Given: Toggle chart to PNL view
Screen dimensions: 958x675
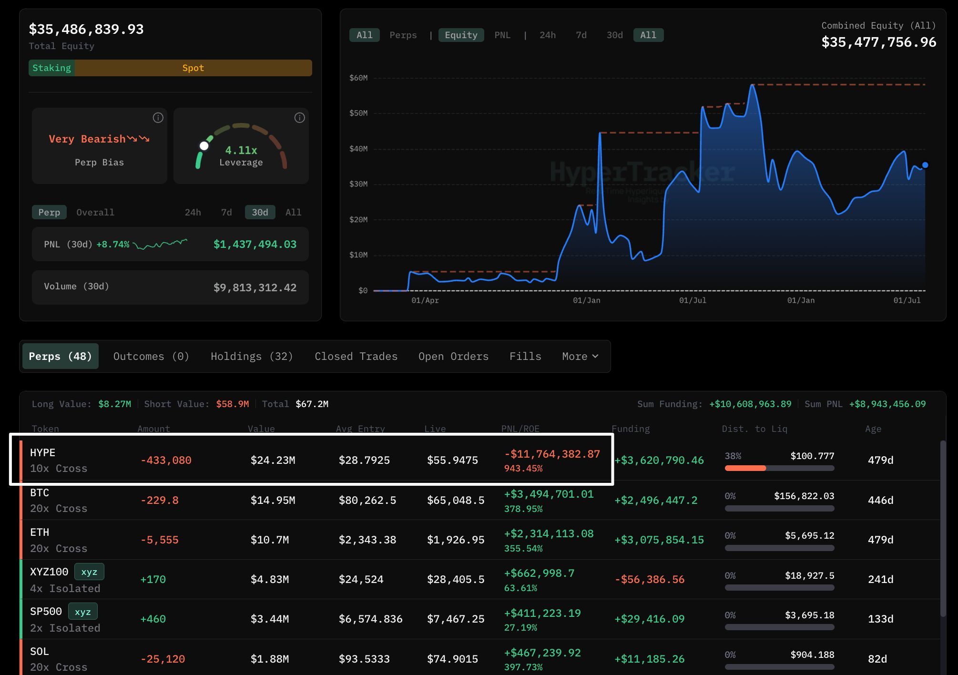Looking at the screenshot, I should [x=502, y=35].
